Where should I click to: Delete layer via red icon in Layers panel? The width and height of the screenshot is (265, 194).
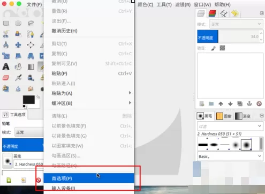coord(259,103)
